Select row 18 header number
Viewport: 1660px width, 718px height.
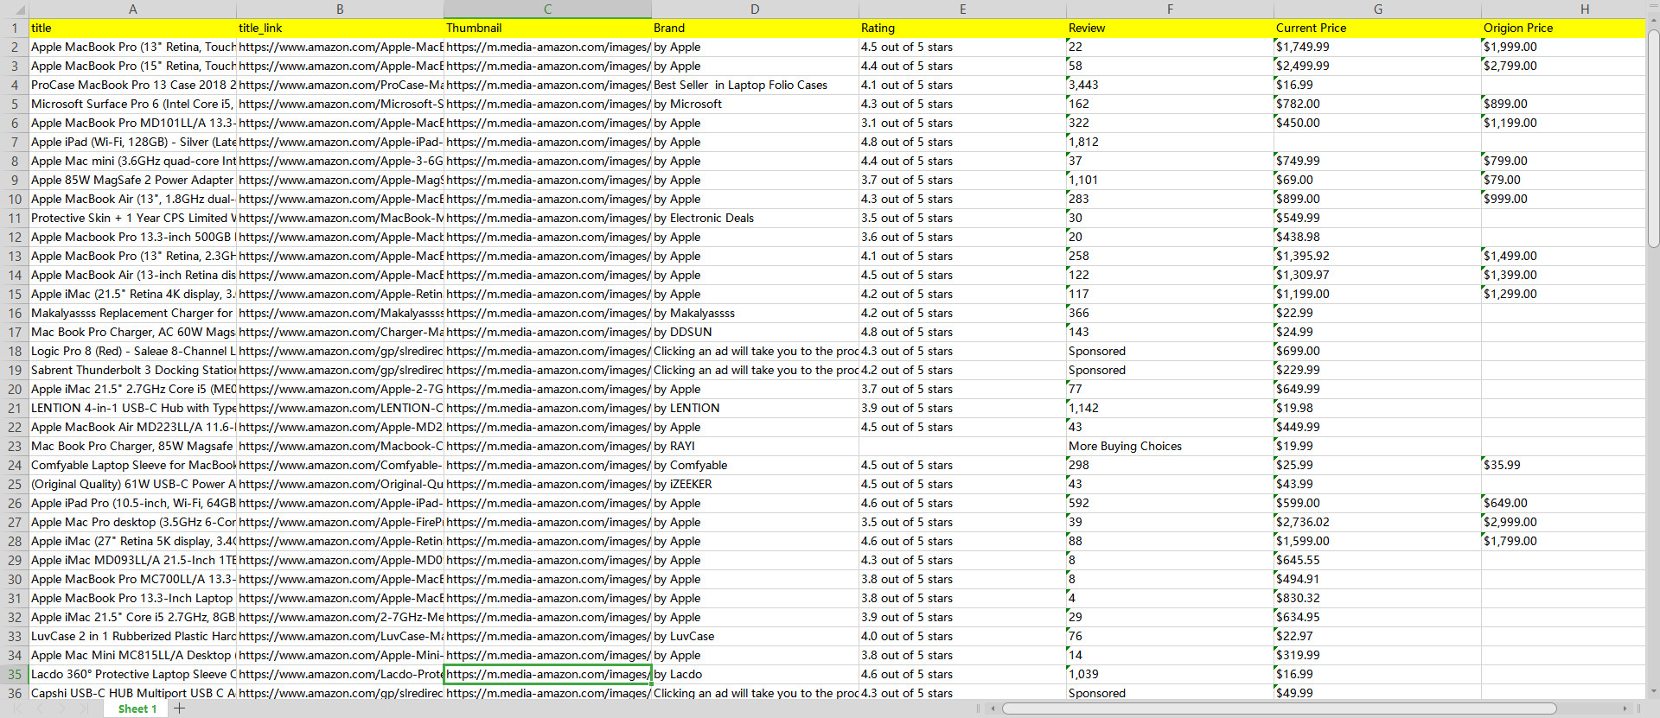coord(15,351)
